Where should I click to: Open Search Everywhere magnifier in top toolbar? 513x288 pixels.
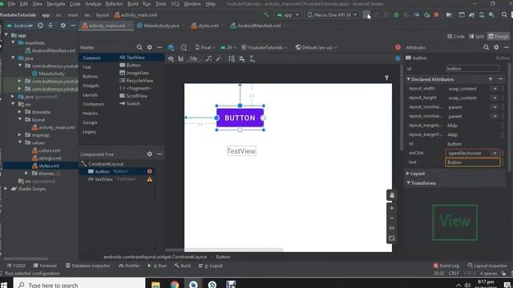pyautogui.click(x=504, y=14)
